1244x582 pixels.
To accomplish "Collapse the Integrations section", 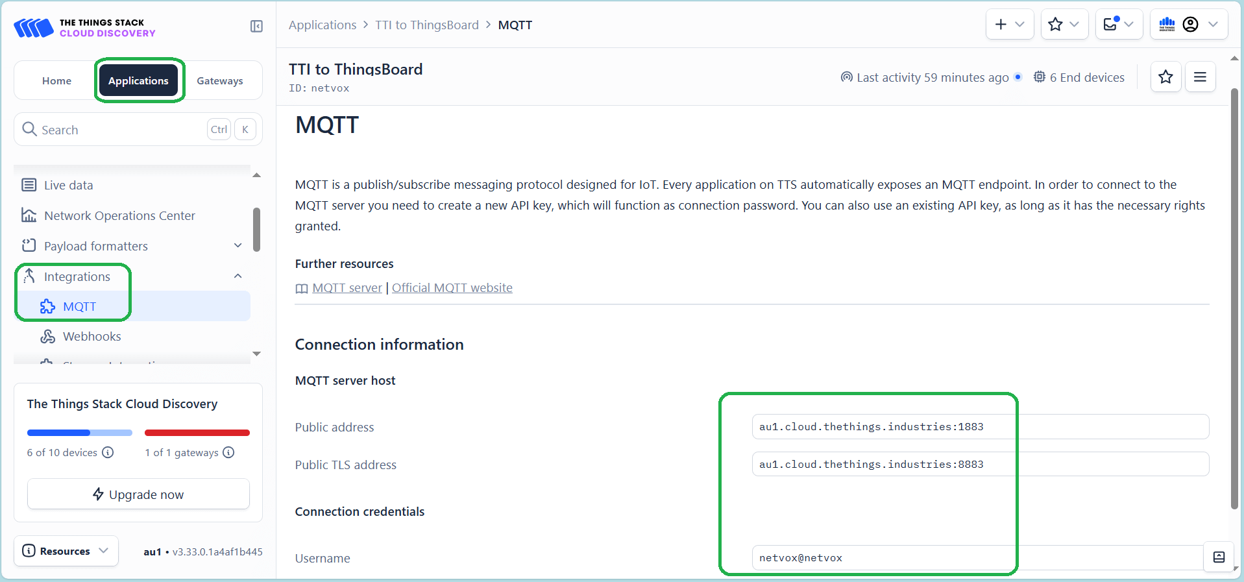I will coord(238,276).
